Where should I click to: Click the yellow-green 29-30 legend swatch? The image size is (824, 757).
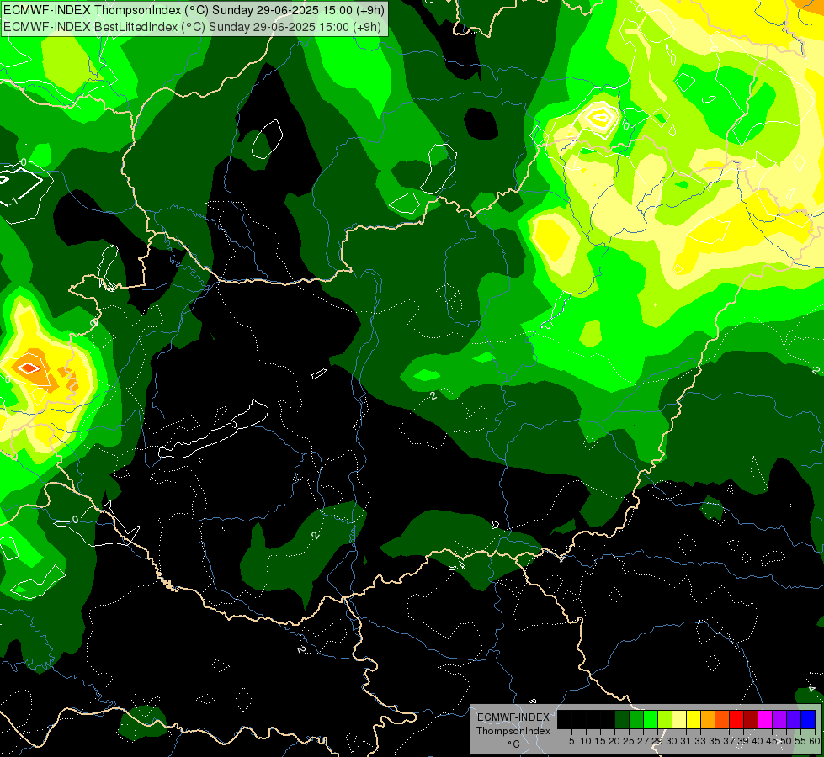(665, 719)
